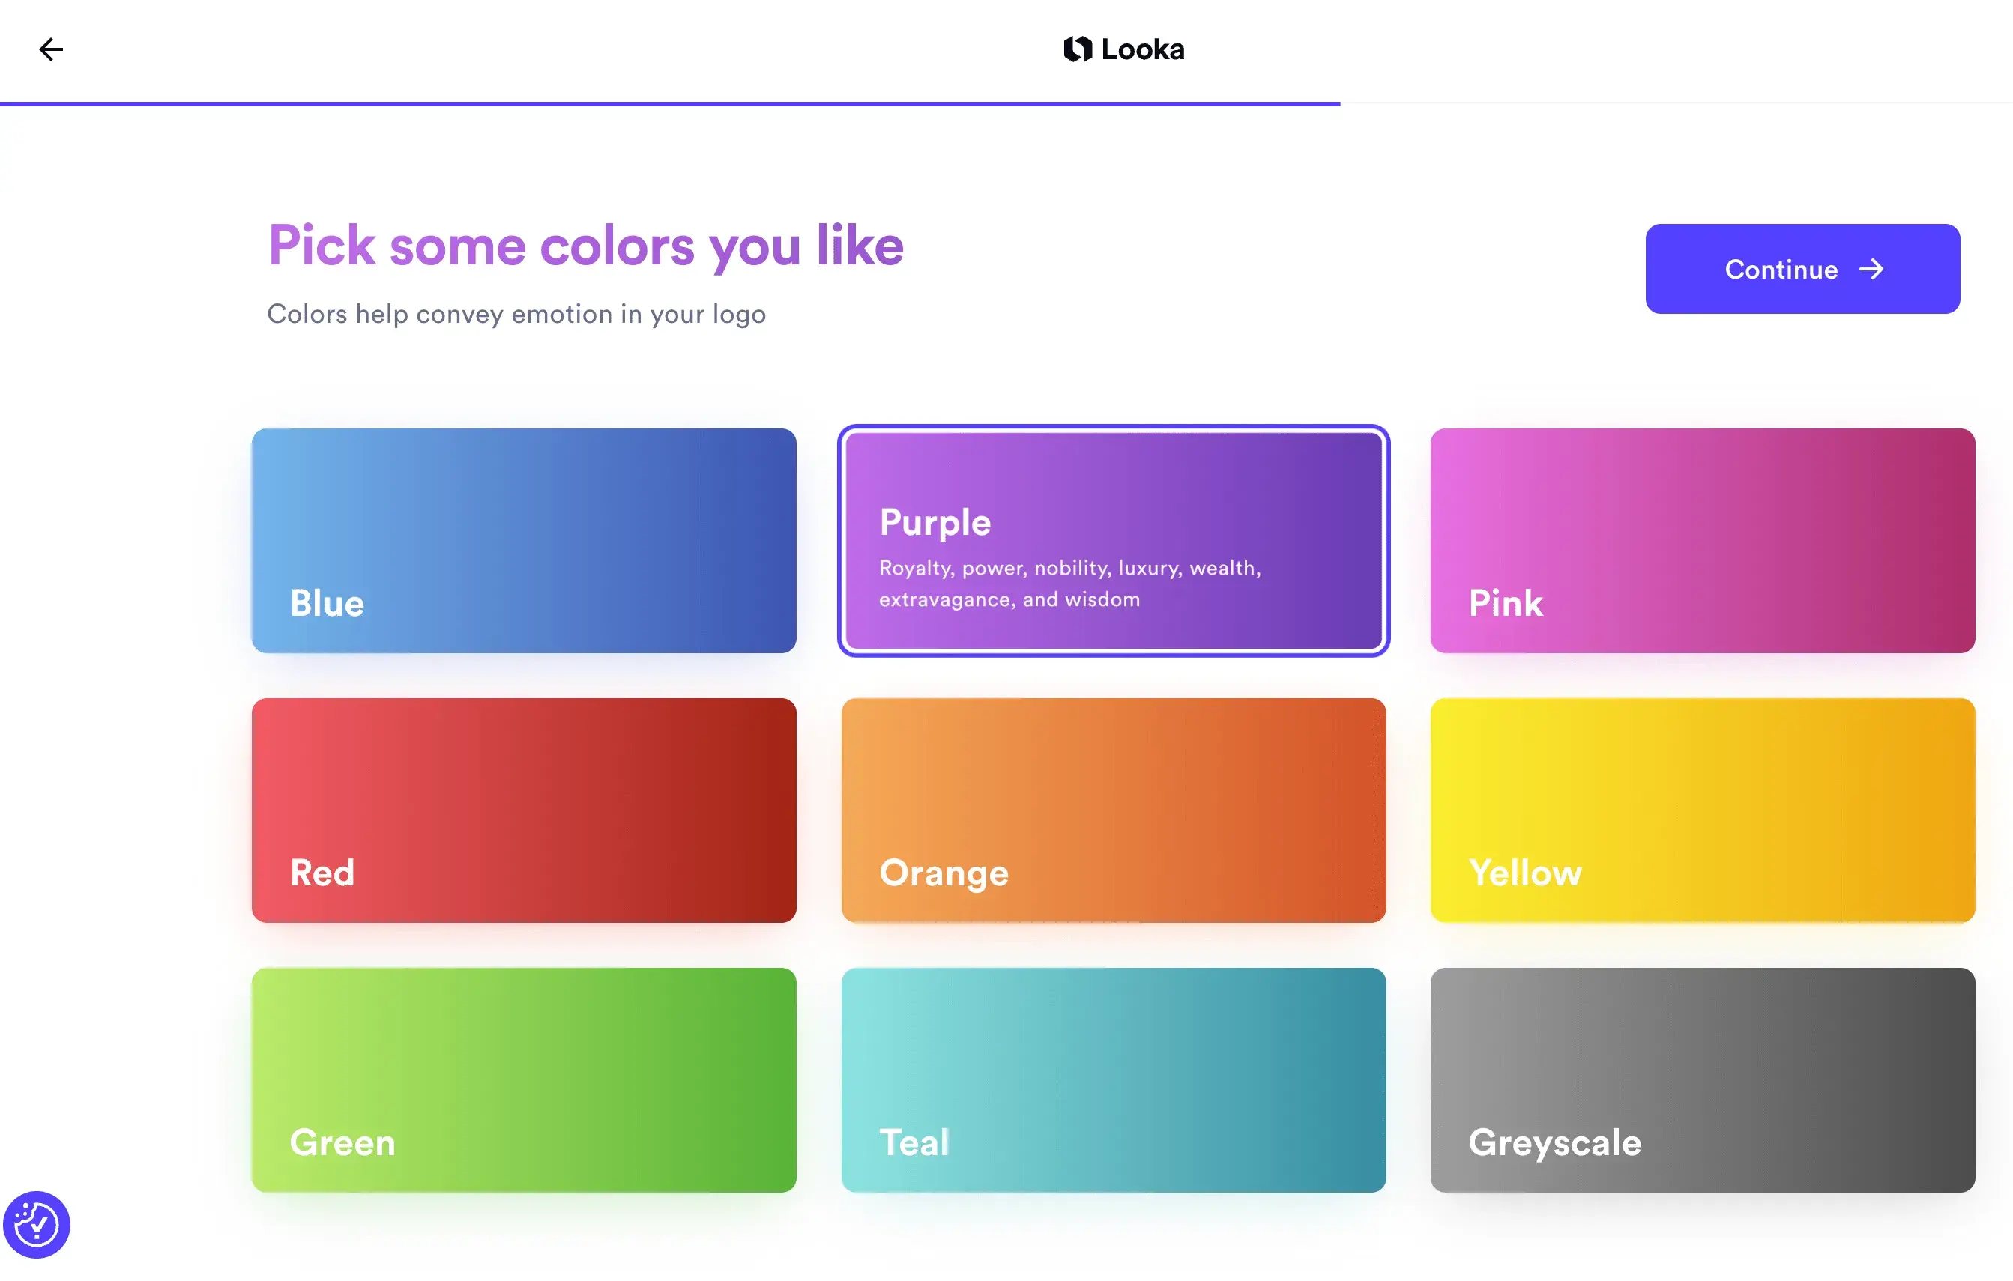Click the Looka wordmark text
This screenshot has height=1281, width=2013.
pos(1142,49)
